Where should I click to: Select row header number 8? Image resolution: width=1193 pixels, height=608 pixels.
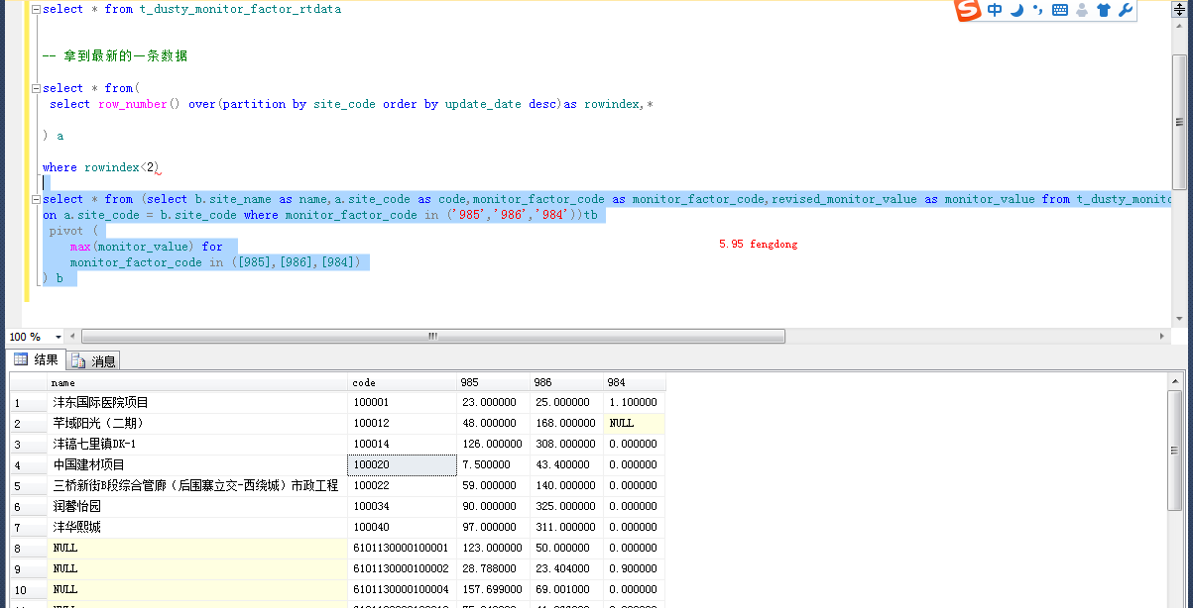(29, 549)
